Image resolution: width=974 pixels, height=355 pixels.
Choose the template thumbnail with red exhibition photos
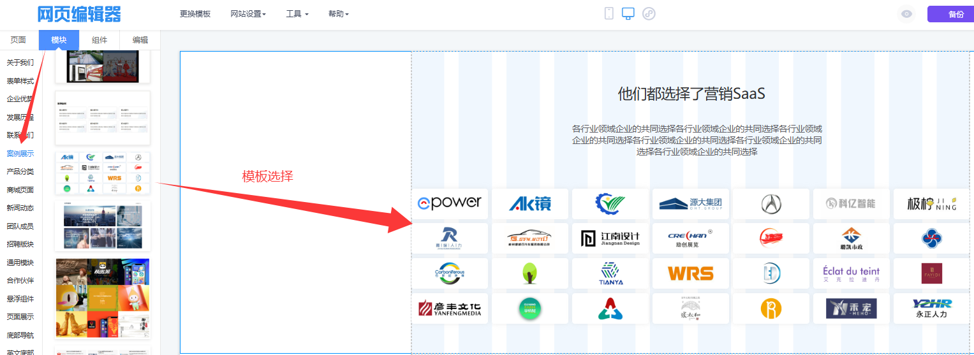(x=103, y=66)
